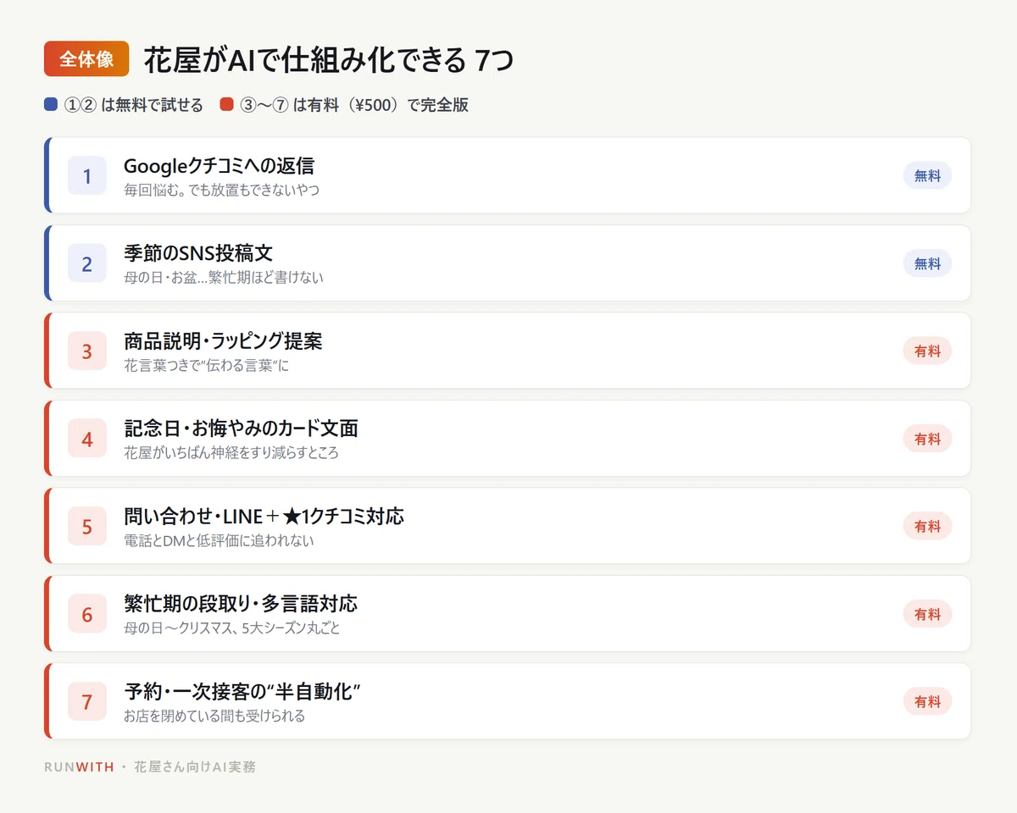Click the 有料 tag on 繁忙期の段取り row
This screenshot has width=1017, height=813.
point(927,614)
